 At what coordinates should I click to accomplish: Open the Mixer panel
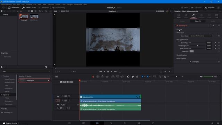[x=185, y=8]
